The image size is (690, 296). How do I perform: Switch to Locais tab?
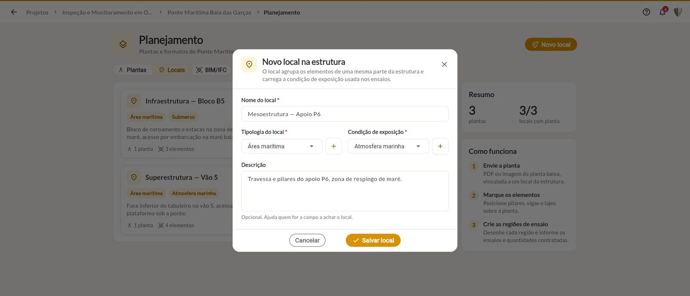click(172, 70)
